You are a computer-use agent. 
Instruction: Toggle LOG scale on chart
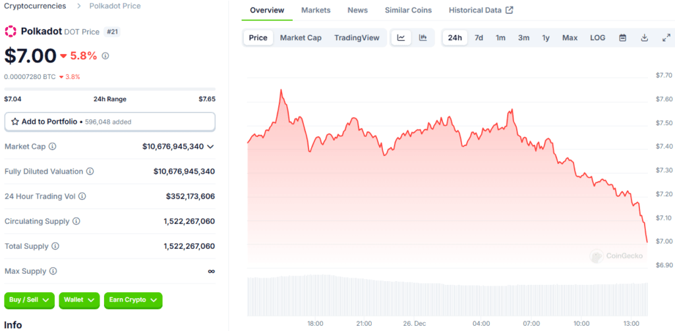[x=597, y=38]
